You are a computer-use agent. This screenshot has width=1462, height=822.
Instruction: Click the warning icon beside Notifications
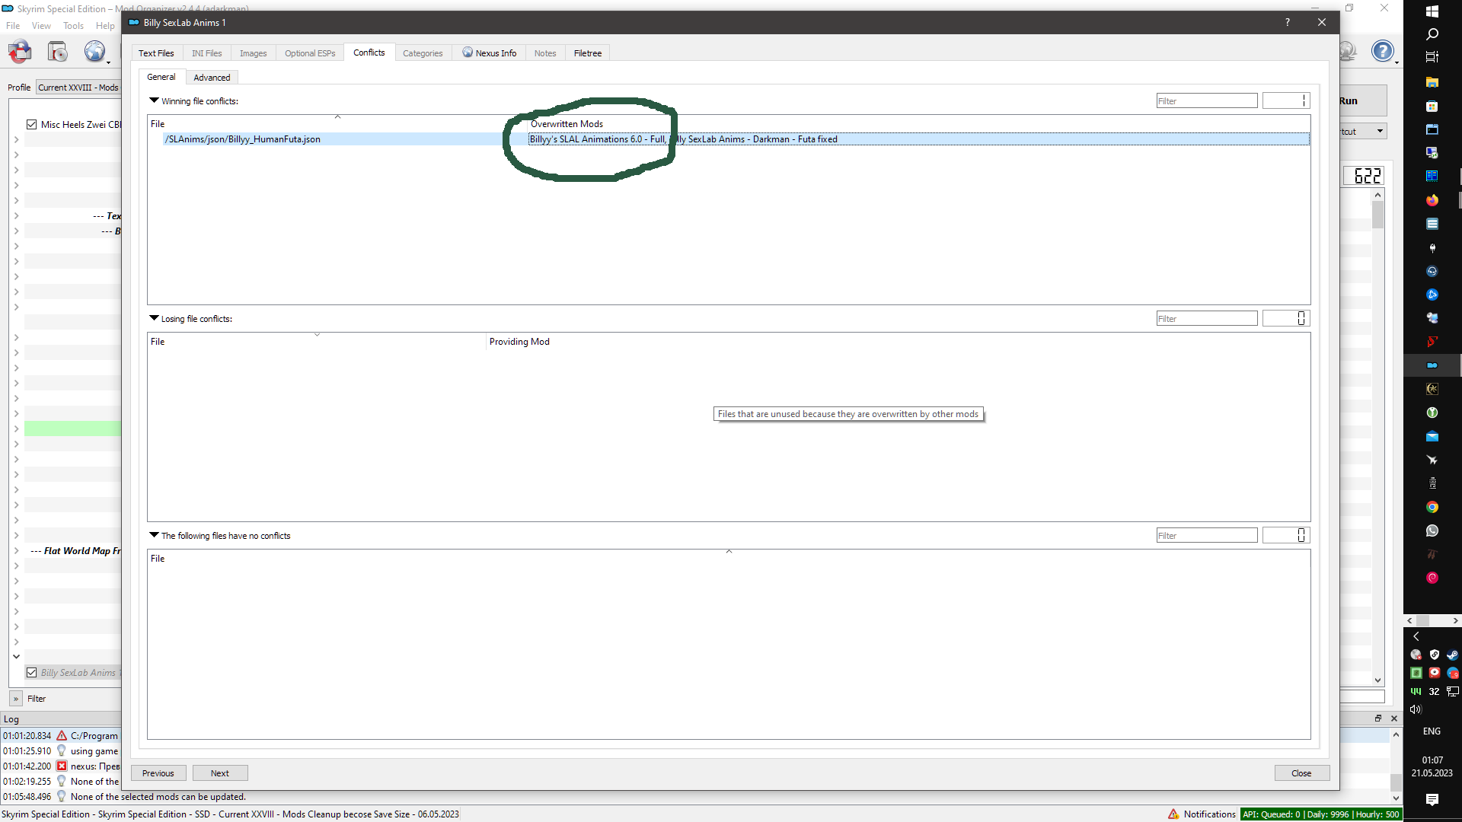[x=1173, y=814]
